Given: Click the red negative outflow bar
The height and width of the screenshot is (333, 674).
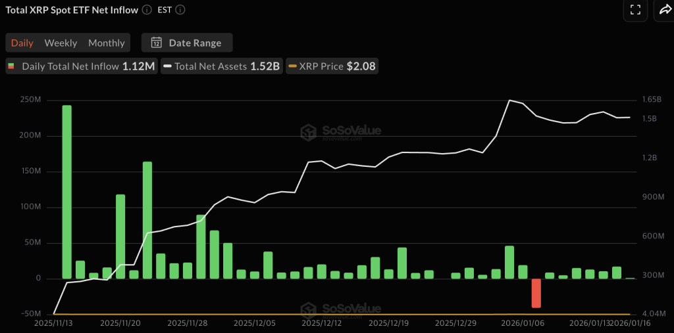Looking at the screenshot, I should pos(536,293).
